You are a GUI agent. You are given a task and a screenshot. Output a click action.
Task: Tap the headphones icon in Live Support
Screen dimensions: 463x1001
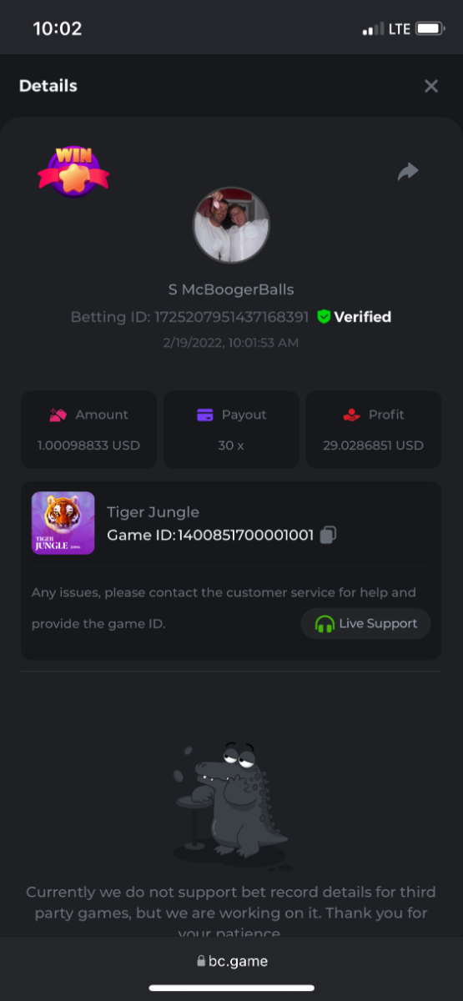click(325, 624)
